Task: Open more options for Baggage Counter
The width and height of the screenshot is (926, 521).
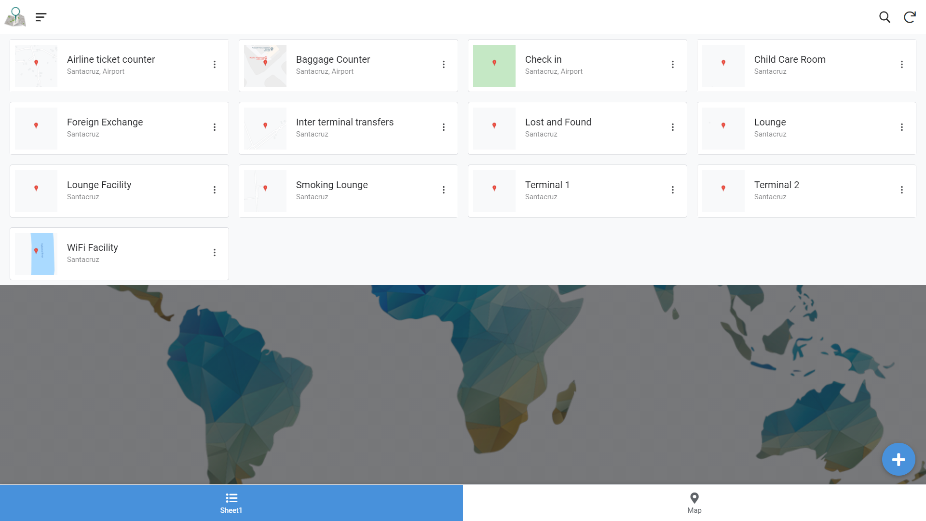Action: click(444, 65)
